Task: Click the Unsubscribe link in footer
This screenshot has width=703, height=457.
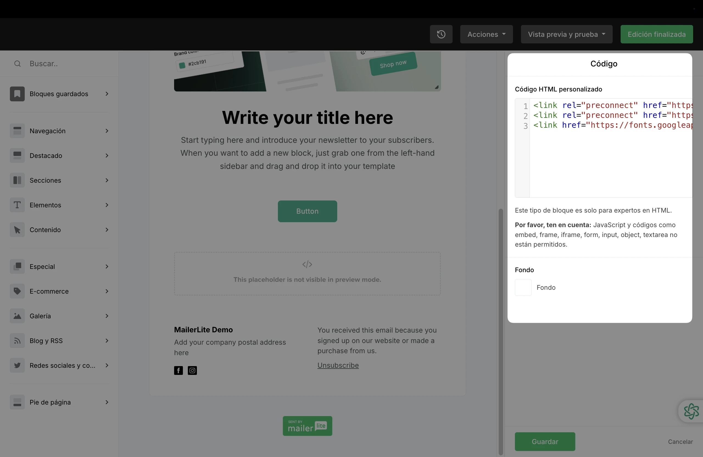Action: coord(338,365)
